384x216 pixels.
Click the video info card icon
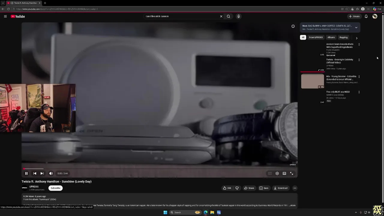coord(293,26)
